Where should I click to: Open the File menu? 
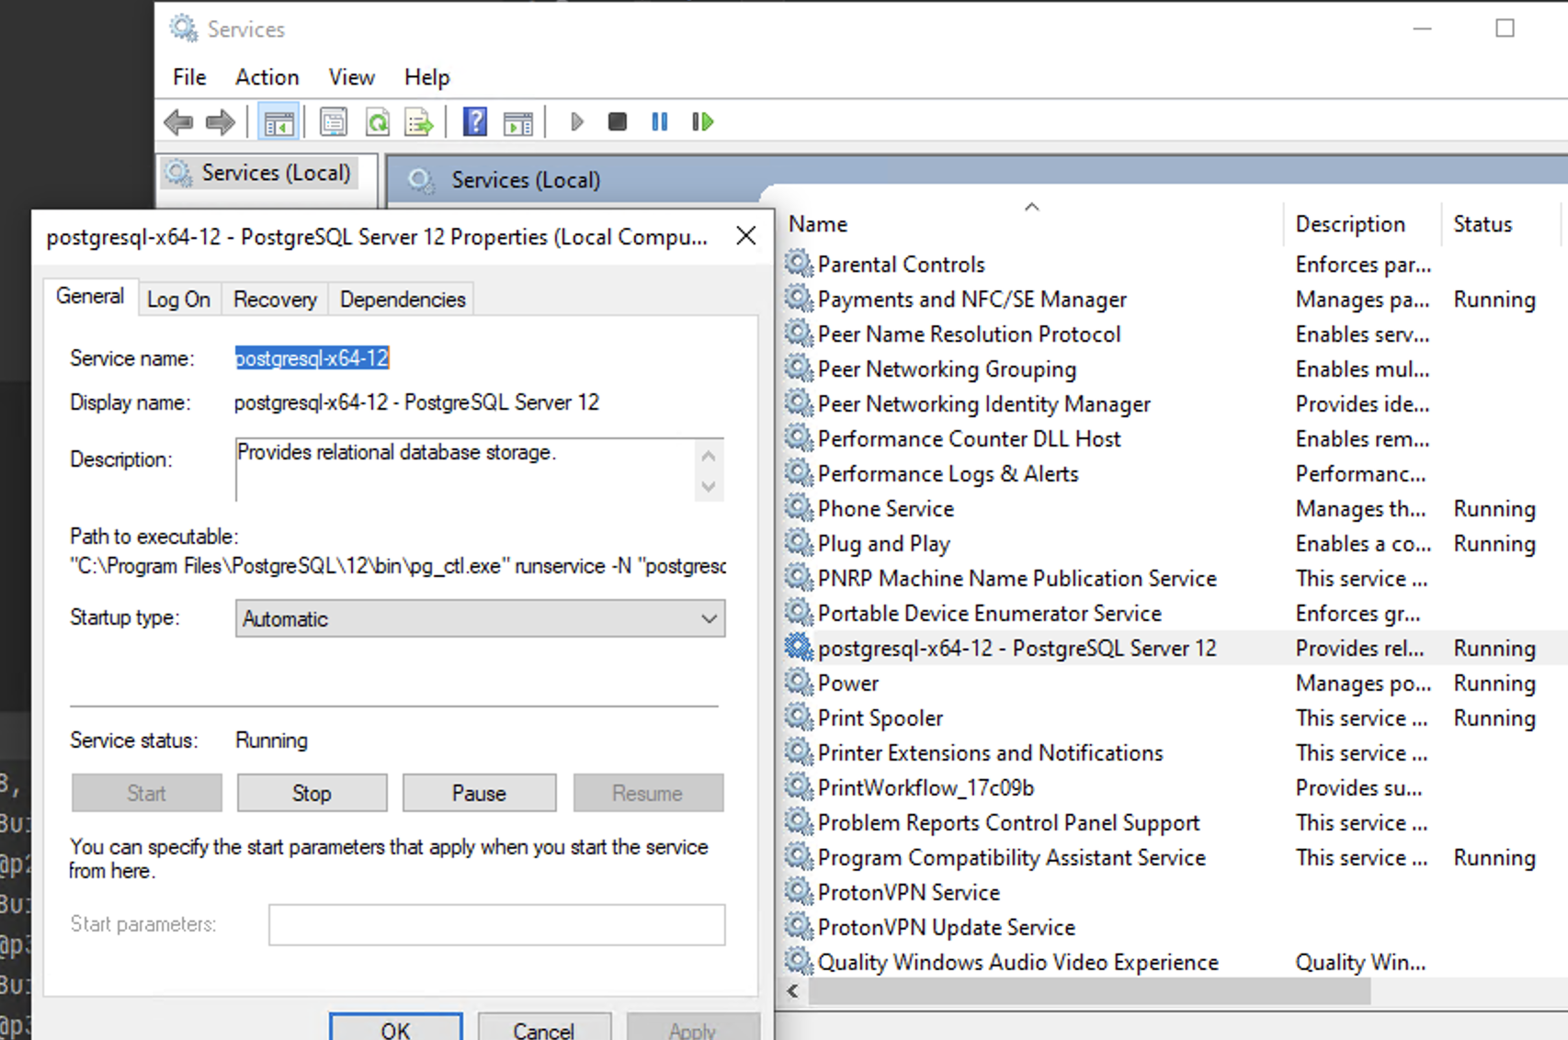[x=189, y=77]
